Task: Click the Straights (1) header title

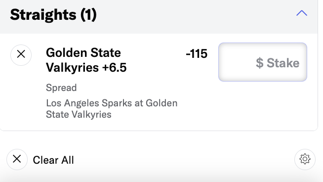Action: coord(53,15)
